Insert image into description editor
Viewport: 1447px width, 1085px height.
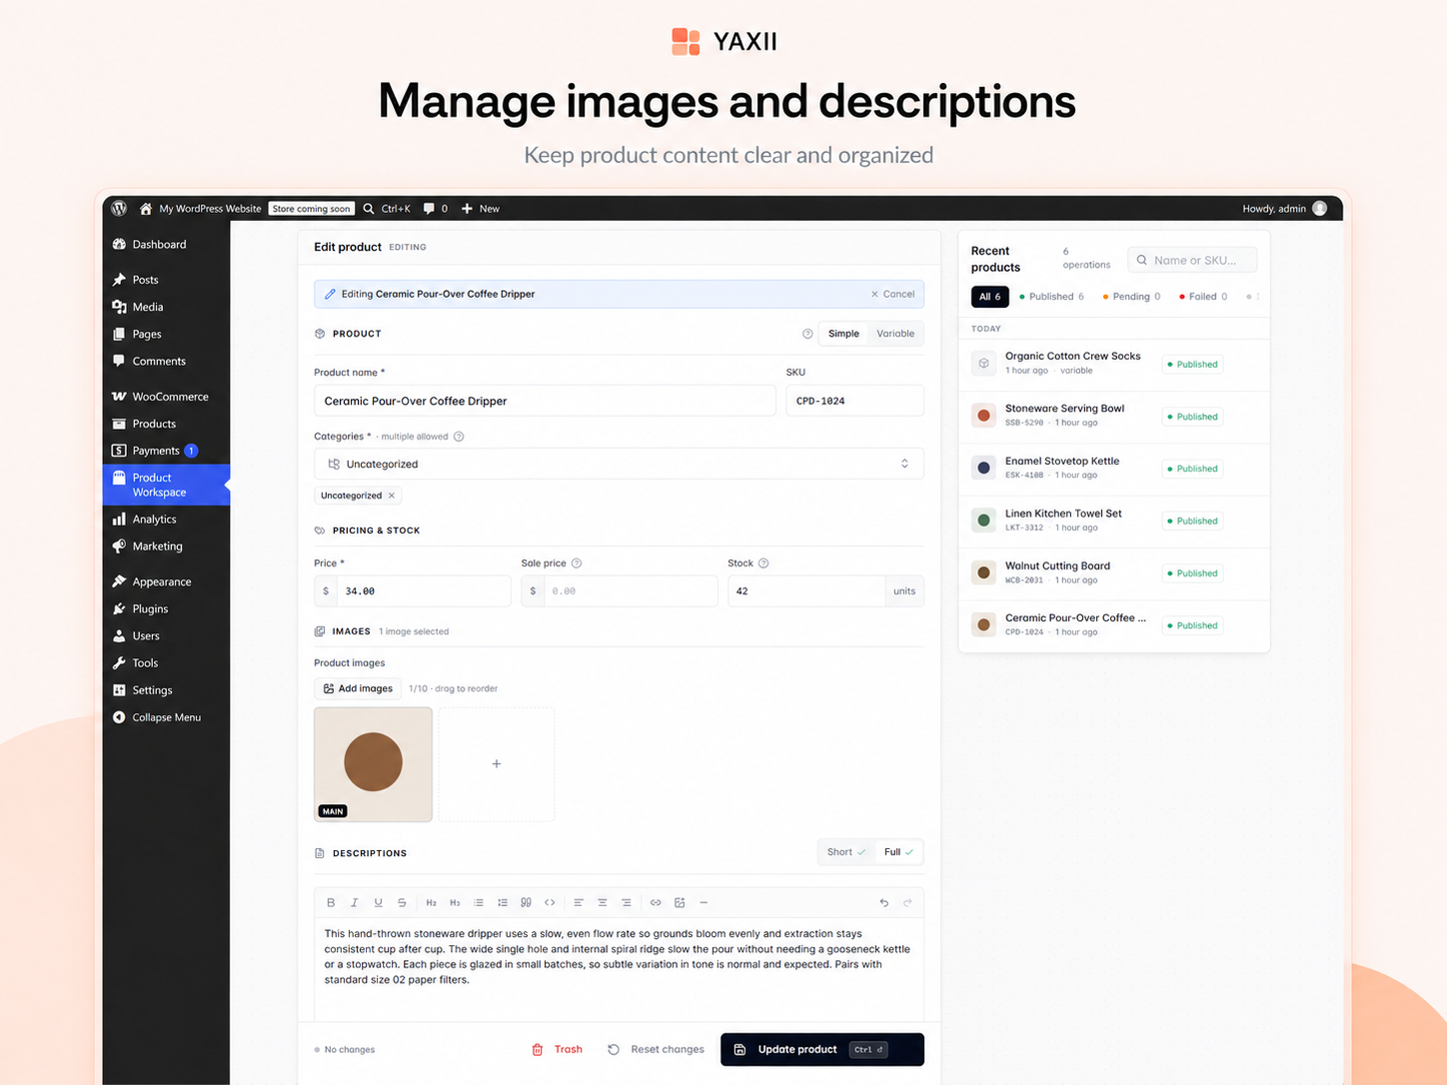680,902
